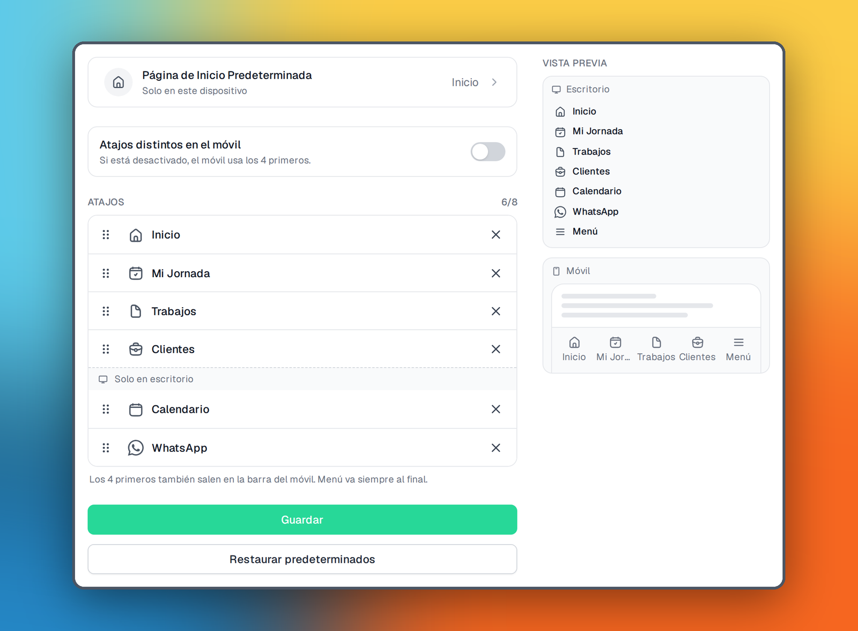858x631 pixels.
Task: Remove the Inicio shortcut
Action: pyautogui.click(x=495, y=235)
